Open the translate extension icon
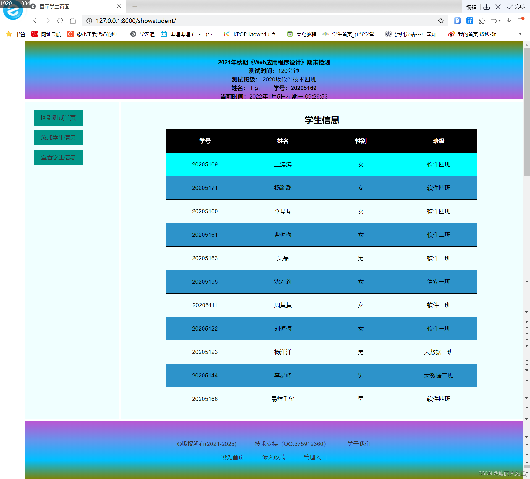This screenshot has height=479, width=530. click(470, 21)
